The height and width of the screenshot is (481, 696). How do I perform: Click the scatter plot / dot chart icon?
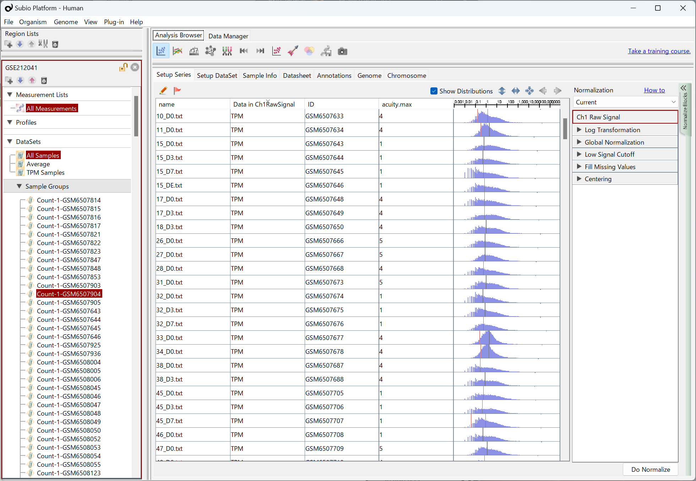tap(162, 51)
